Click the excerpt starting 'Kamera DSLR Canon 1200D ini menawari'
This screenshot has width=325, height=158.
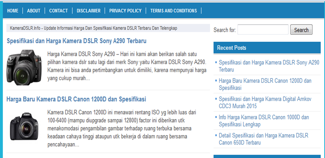(x=122, y=129)
